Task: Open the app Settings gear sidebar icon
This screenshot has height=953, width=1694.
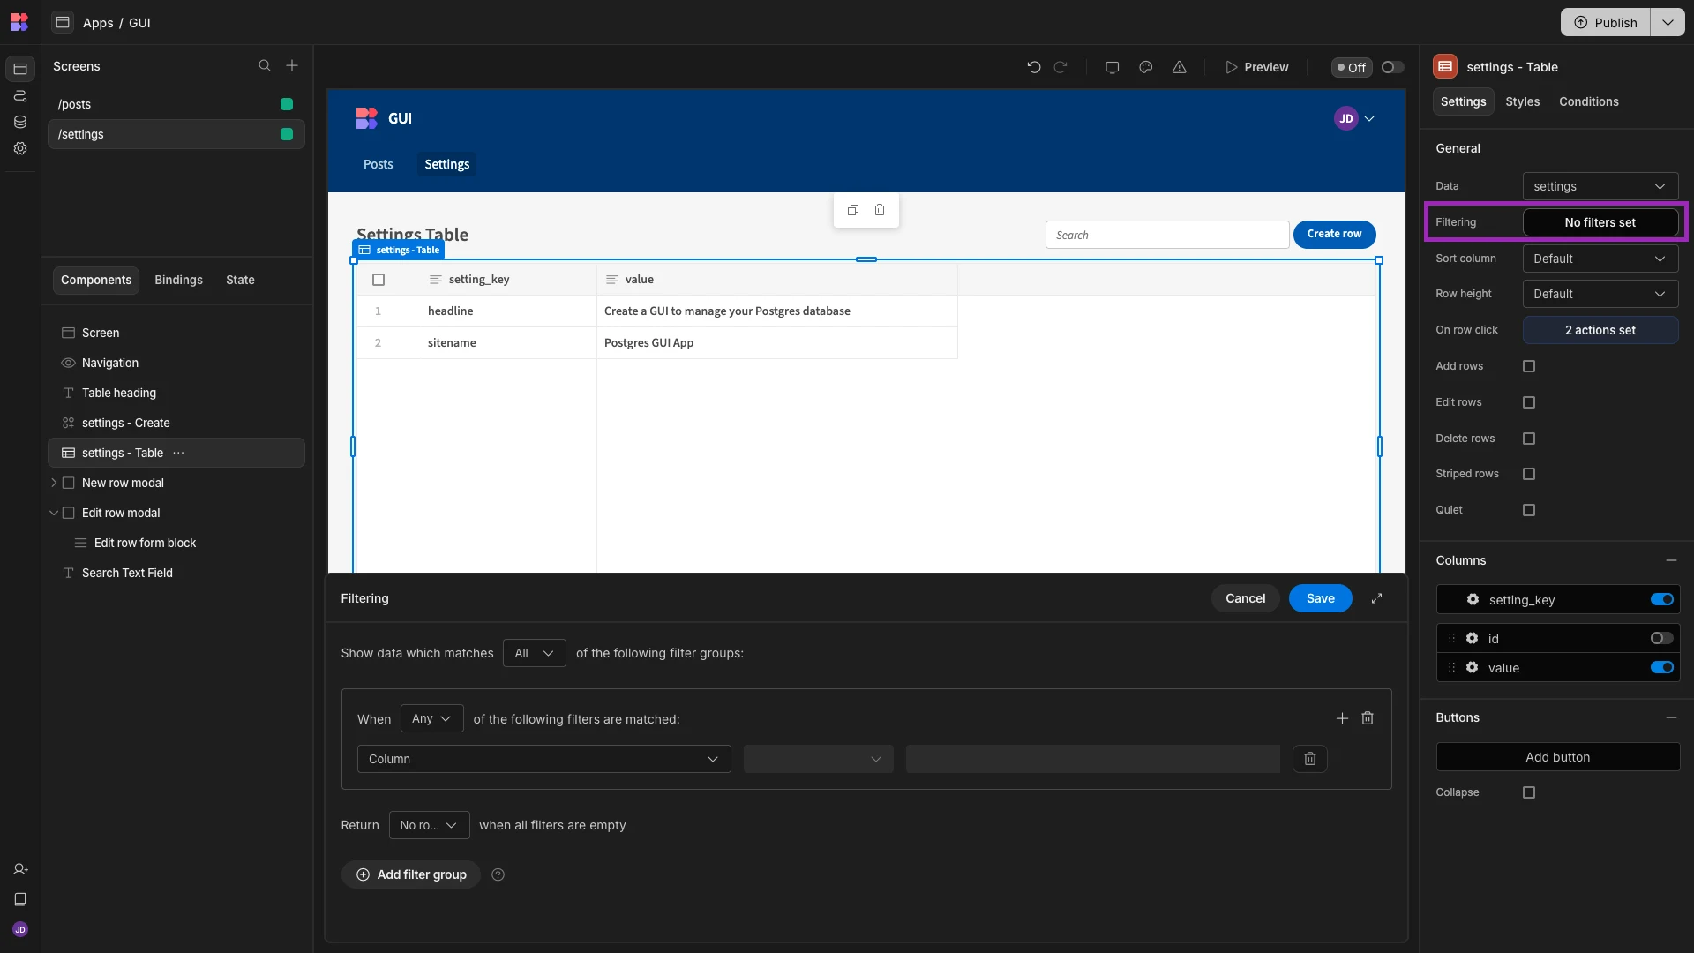Action: [20, 148]
